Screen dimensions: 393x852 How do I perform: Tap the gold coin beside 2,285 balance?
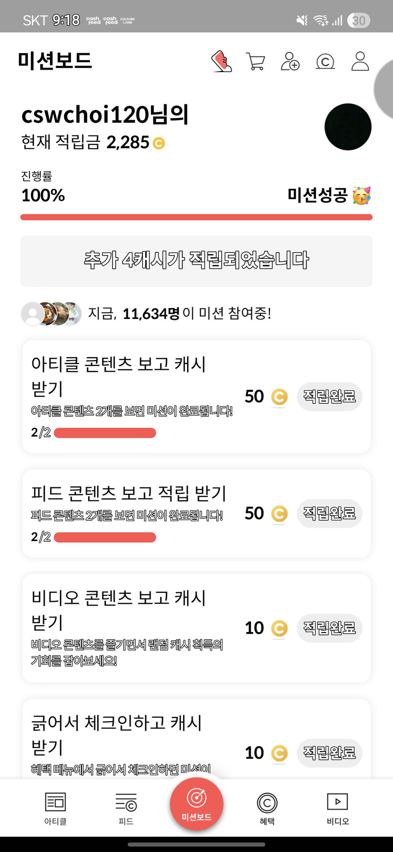tap(159, 143)
